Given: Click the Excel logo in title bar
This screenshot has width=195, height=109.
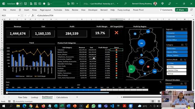Looking at the screenshot, I should [4, 4].
